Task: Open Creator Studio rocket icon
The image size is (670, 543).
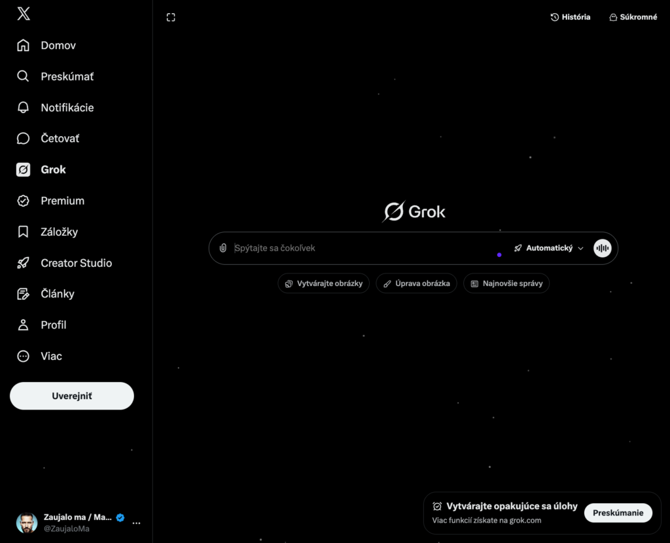Action: click(23, 263)
